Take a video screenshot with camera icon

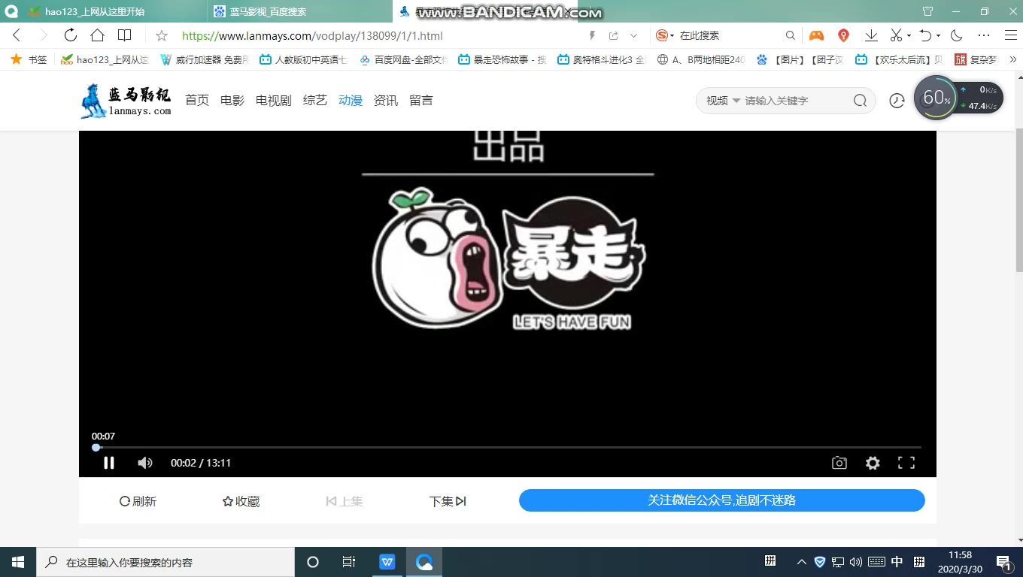(839, 463)
